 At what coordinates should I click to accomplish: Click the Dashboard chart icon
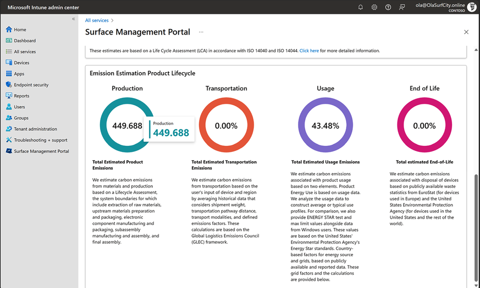[x=9, y=40]
